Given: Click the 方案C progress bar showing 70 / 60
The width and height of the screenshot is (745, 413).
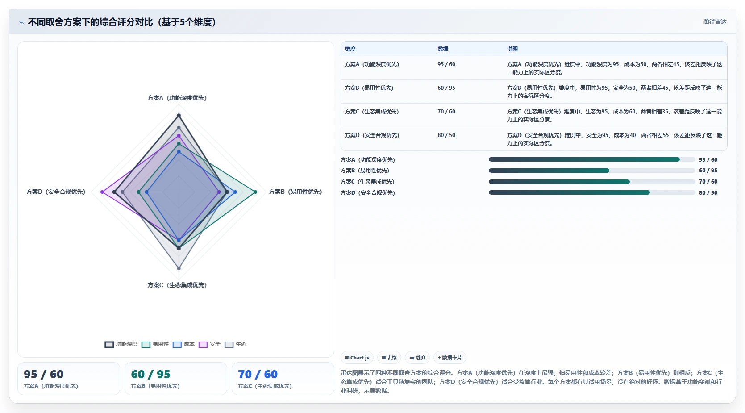Looking at the screenshot, I should [x=592, y=182].
